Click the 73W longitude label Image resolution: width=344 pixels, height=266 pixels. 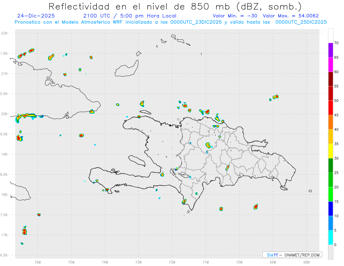138,262
